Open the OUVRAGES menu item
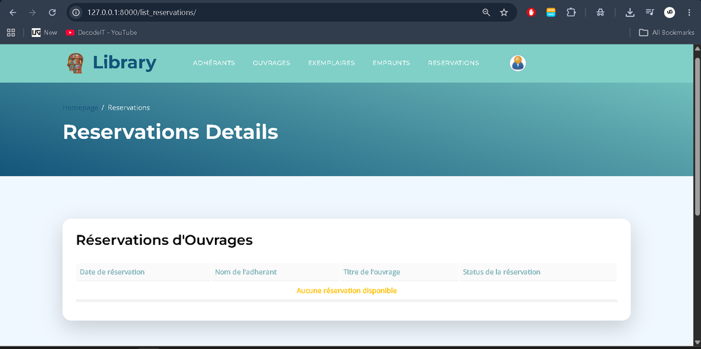Screen dimensions: 701x349 coord(271,63)
